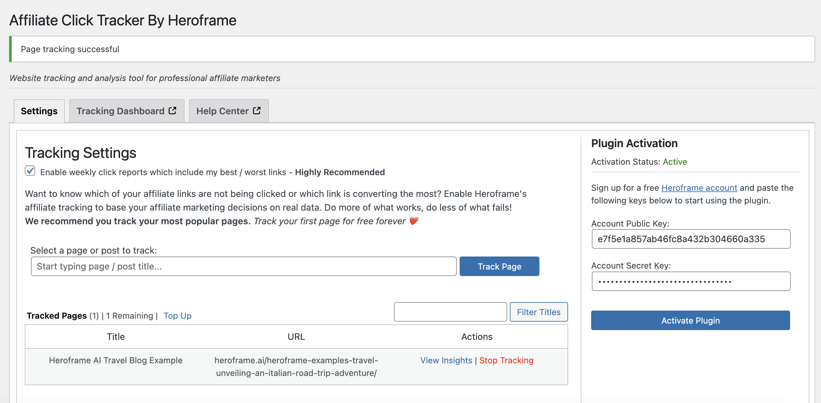Image resolution: width=821 pixels, height=403 pixels.
Task: Open the Tracking Dashboard tab
Action: [127, 111]
